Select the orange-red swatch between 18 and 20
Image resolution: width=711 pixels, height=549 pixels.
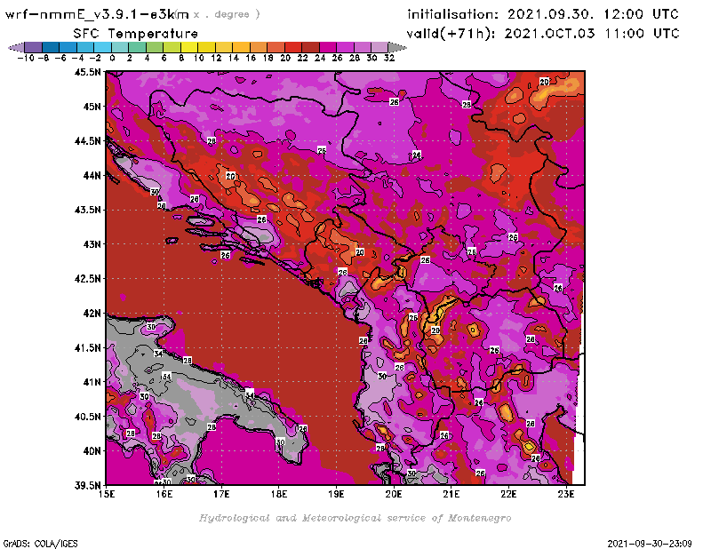pos(276,48)
